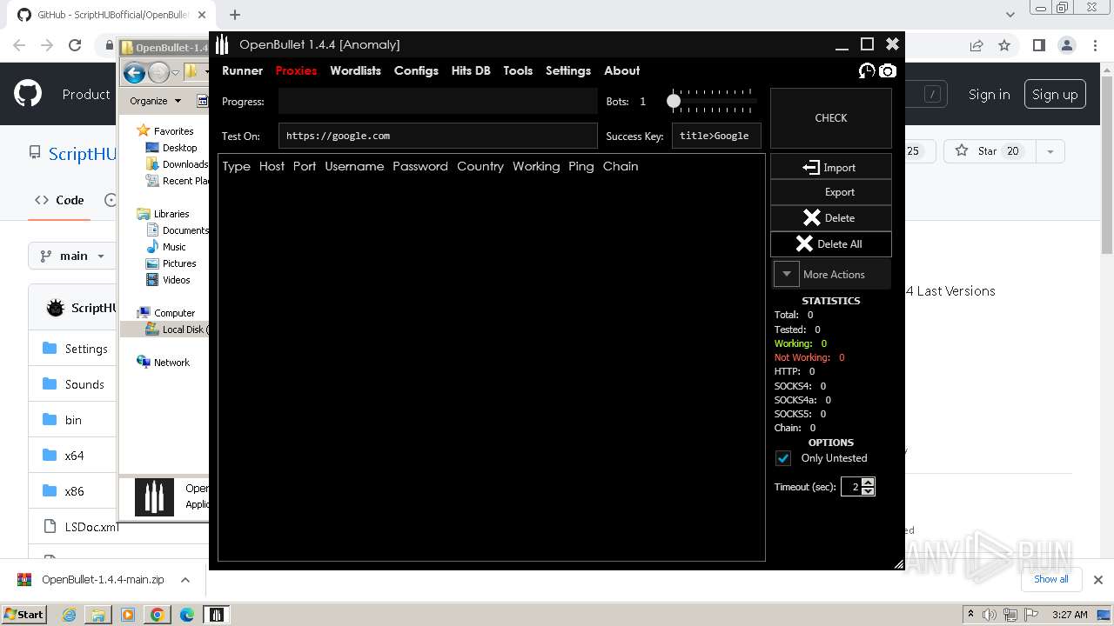Sort proxies by Port column
This screenshot has height=626, width=1114.
coord(305,166)
